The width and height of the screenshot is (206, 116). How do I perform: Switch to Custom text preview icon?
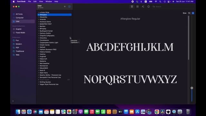pyautogui.click(x=143, y=6)
